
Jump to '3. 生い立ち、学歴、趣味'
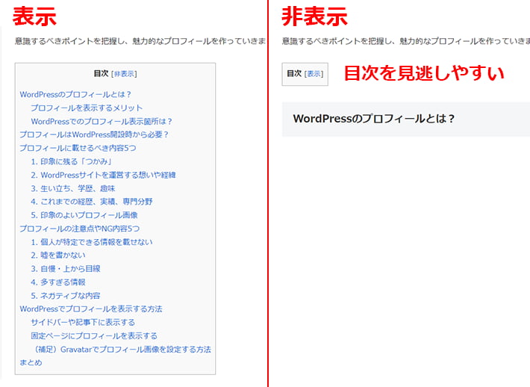tap(73, 188)
